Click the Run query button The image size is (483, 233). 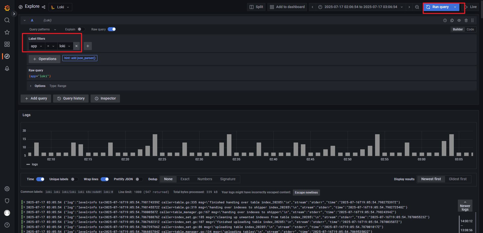click(438, 7)
